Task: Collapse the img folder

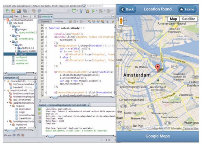Action: pos(10,36)
